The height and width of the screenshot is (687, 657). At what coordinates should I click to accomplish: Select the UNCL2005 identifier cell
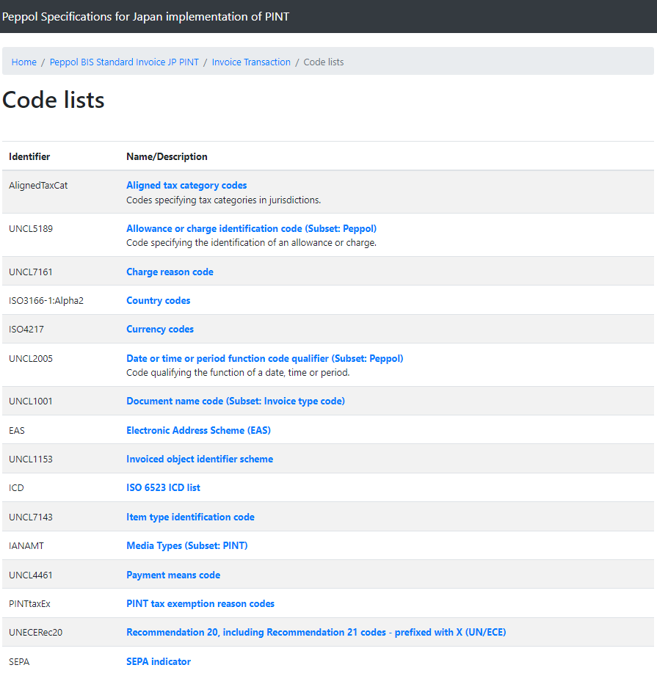point(31,358)
